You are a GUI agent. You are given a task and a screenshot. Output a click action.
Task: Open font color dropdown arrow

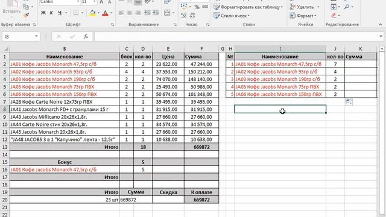(x=111, y=13)
